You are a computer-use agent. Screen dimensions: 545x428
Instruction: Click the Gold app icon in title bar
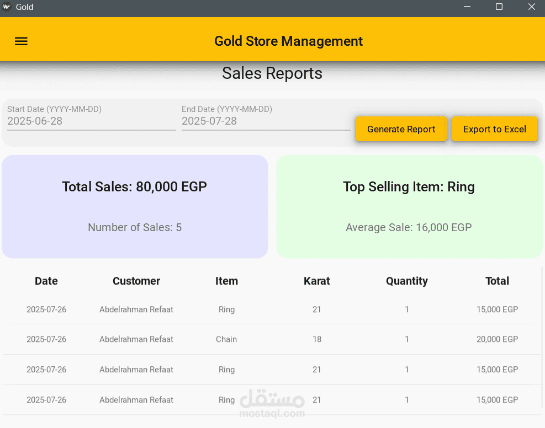(7, 7)
